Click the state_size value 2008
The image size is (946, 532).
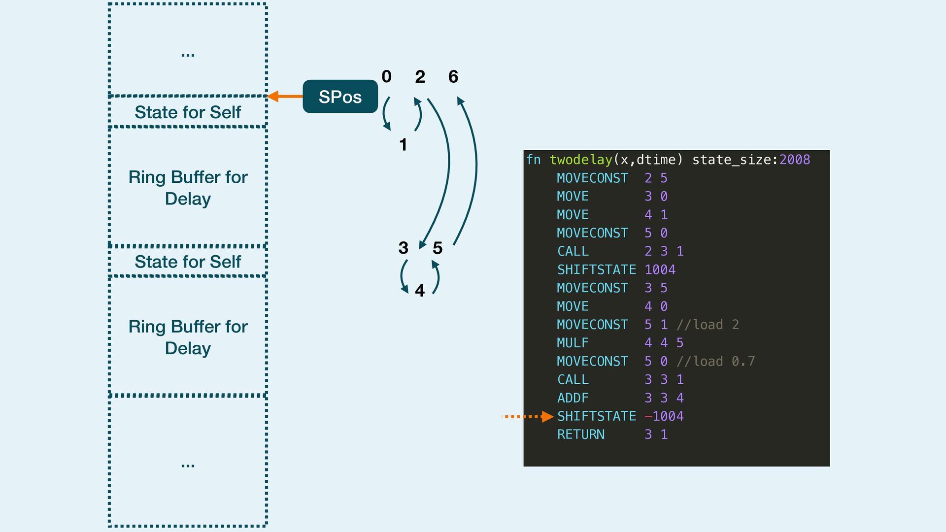[794, 160]
